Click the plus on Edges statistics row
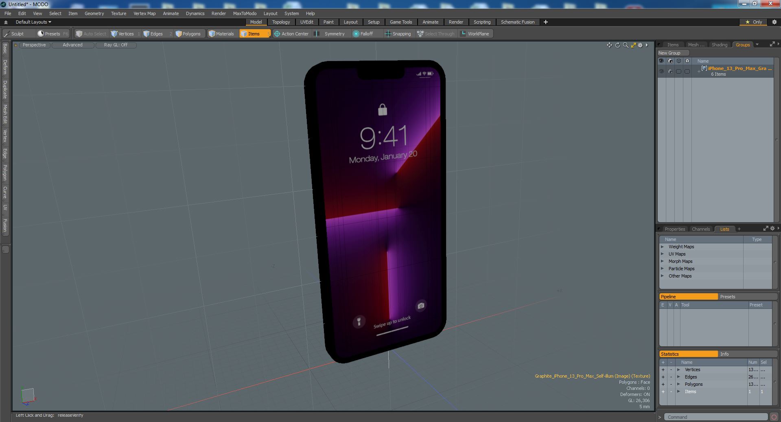 [663, 377]
